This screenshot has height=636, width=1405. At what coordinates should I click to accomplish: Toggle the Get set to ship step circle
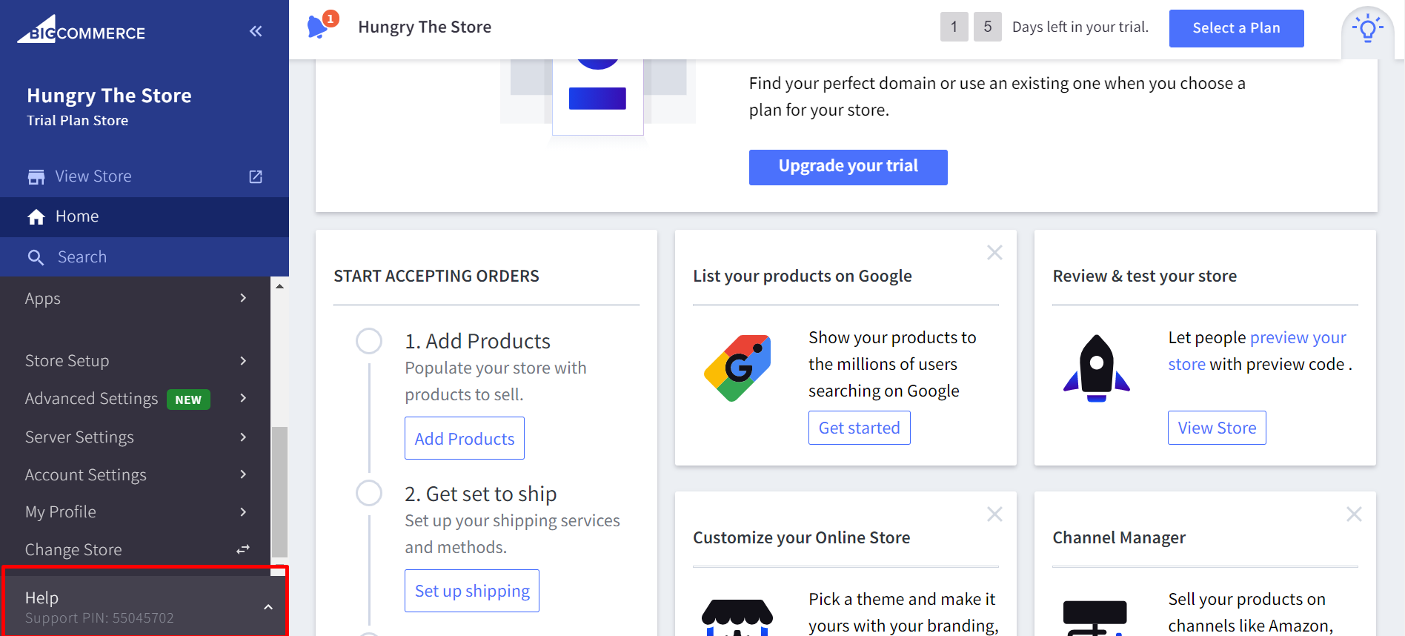coord(369,493)
